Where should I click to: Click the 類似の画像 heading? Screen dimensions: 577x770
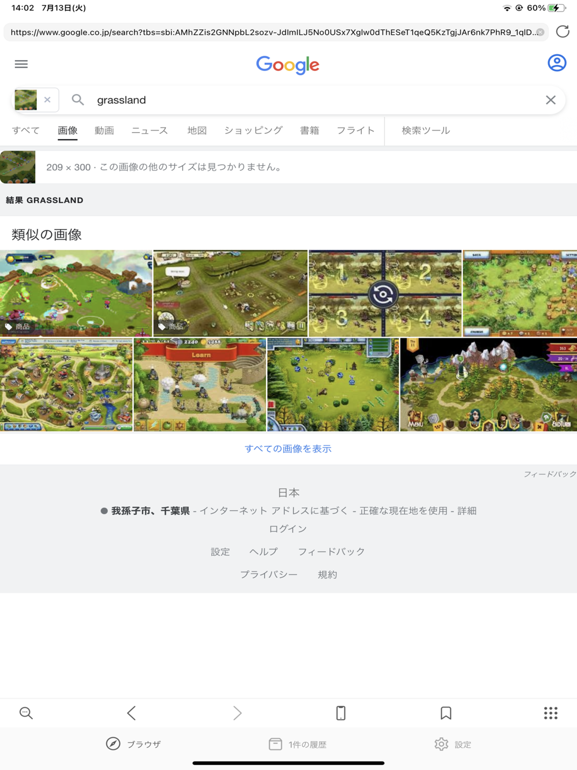click(x=47, y=234)
